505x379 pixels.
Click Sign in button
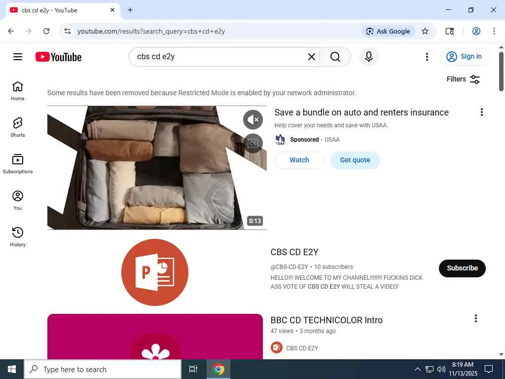click(x=465, y=57)
